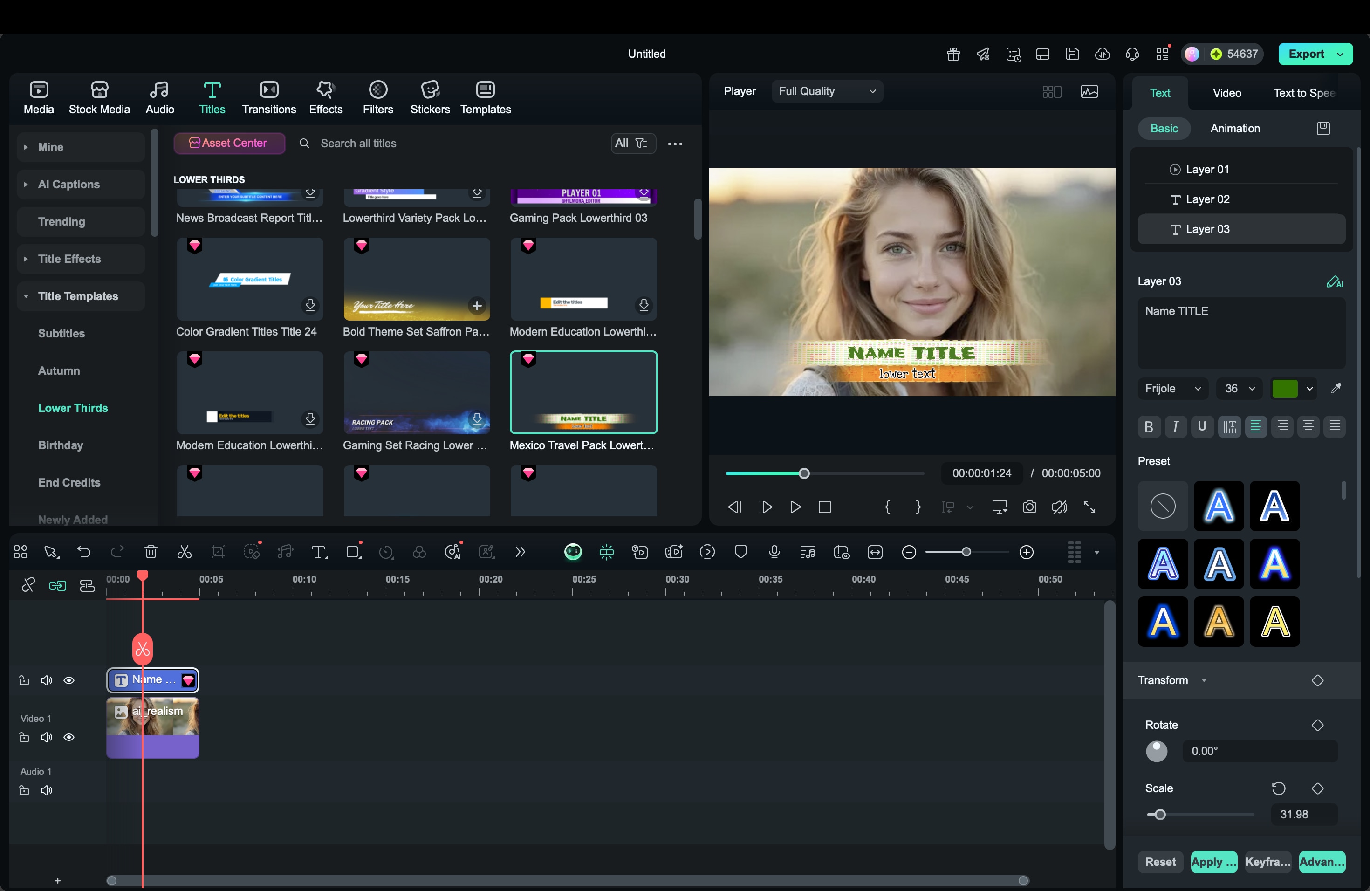This screenshot has width=1370, height=891.
Task: Open the Frijole font dropdown
Action: pos(1172,389)
